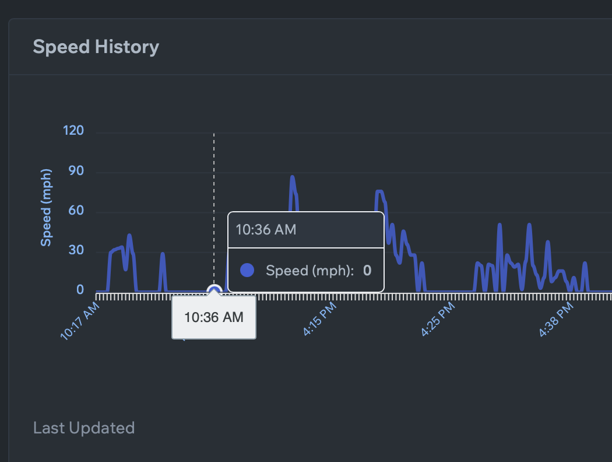Click the Speed (mph): text in tooltip
The width and height of the screenshot is (612, 462).
point(309,270)
